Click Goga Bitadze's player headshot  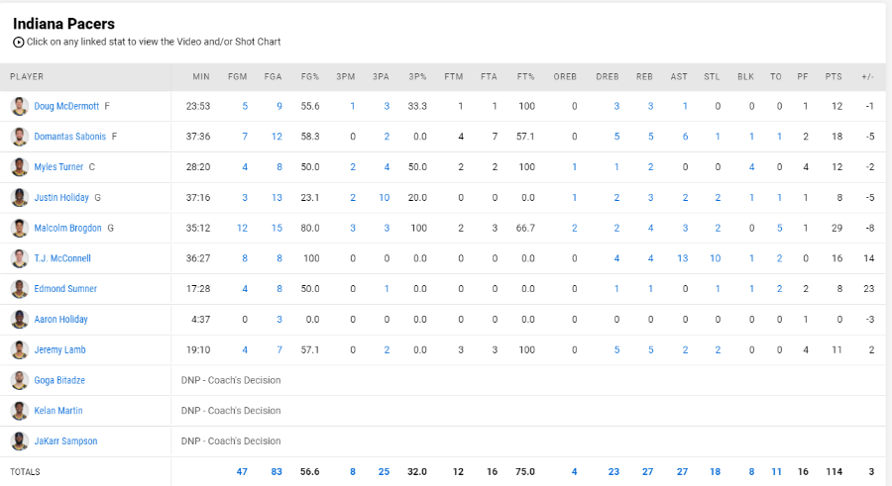click(x=20, y=380)
